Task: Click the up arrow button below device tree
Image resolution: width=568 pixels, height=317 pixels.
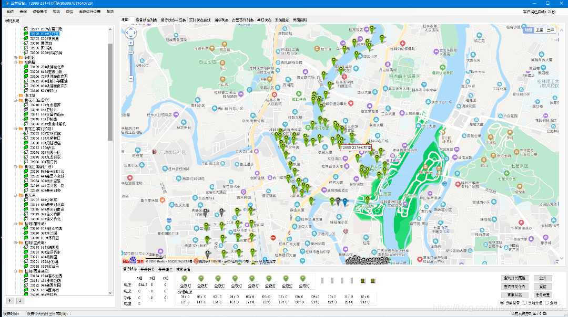Action: [9, 301]
